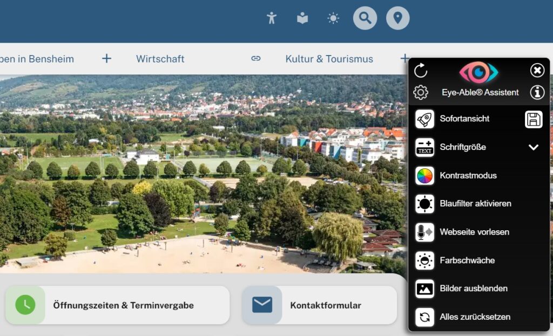The width and height of the screenshot is (553, 336).
Task: Enable Blaufilter aktivieren
Action: [476, 204]
